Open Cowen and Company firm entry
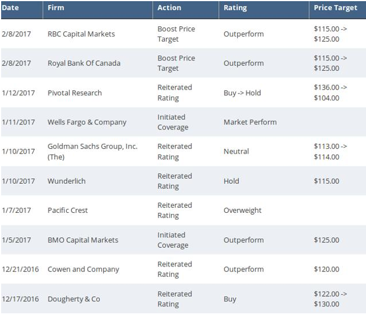Screen dimensions: 366x315 [83, 269]
